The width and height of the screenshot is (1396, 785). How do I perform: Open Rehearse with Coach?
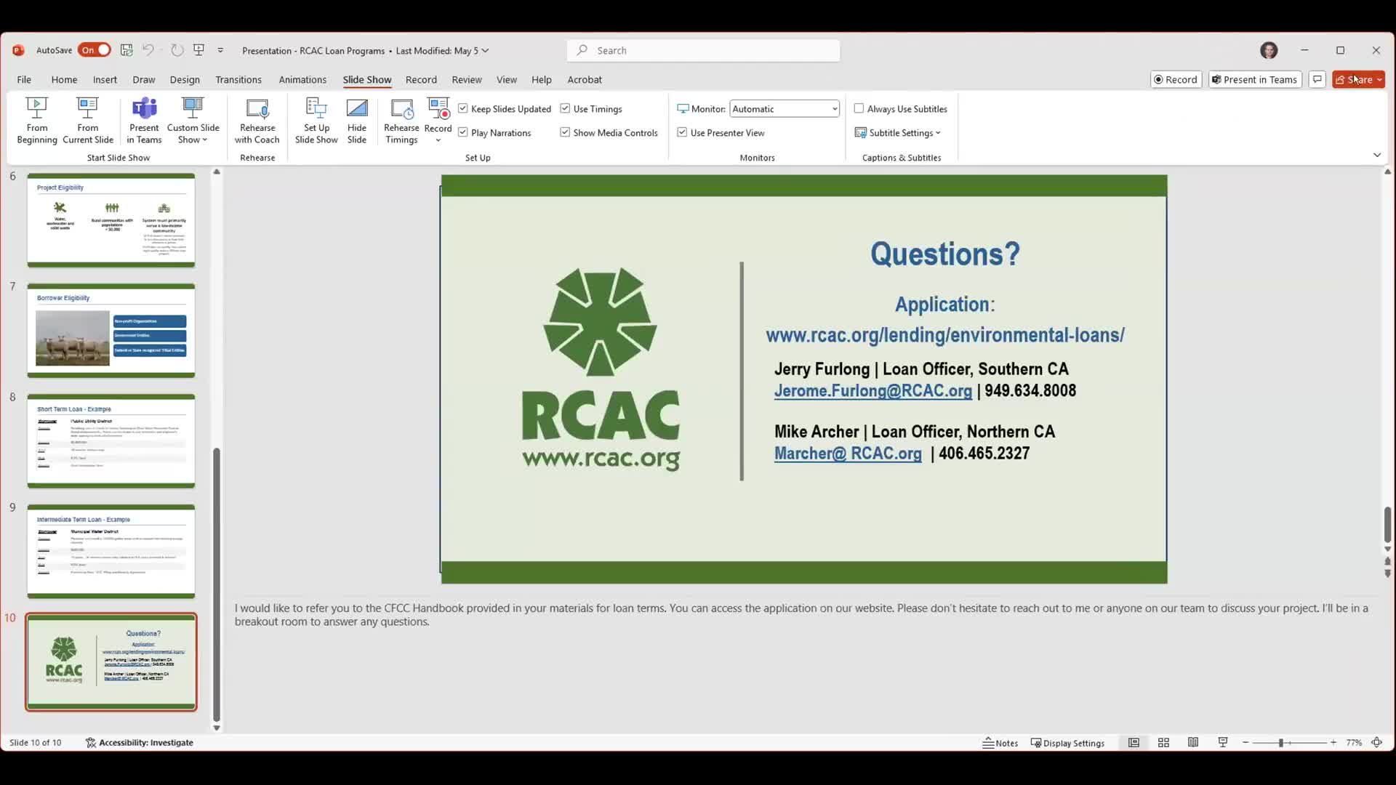click(x=257, y=120)
